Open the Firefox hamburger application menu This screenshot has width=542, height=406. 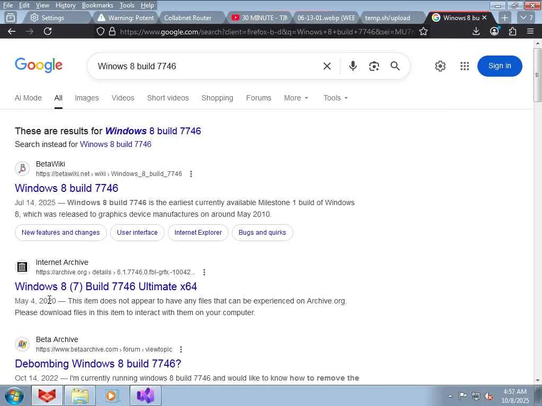point(530,31)
